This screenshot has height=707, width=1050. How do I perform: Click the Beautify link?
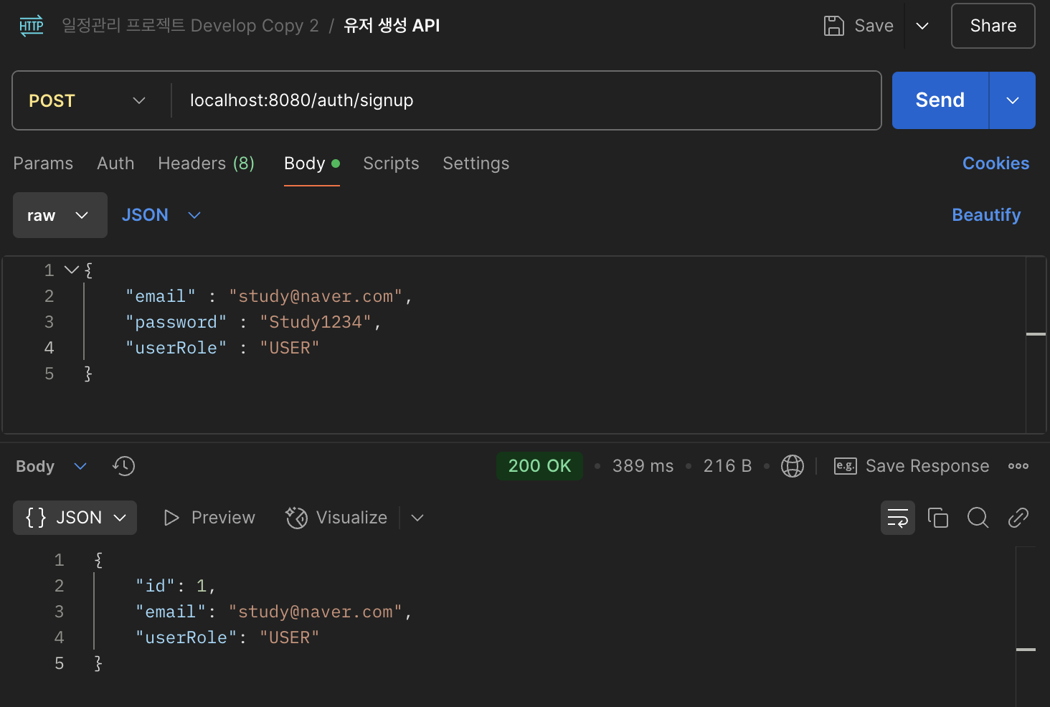[x=986, y=215]
